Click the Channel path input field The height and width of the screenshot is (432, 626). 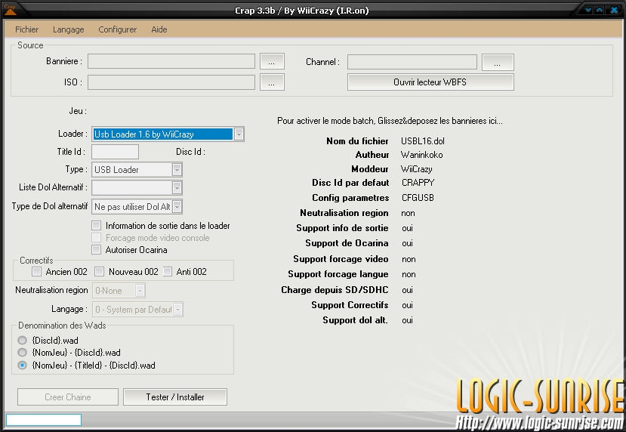click(412, 62)
